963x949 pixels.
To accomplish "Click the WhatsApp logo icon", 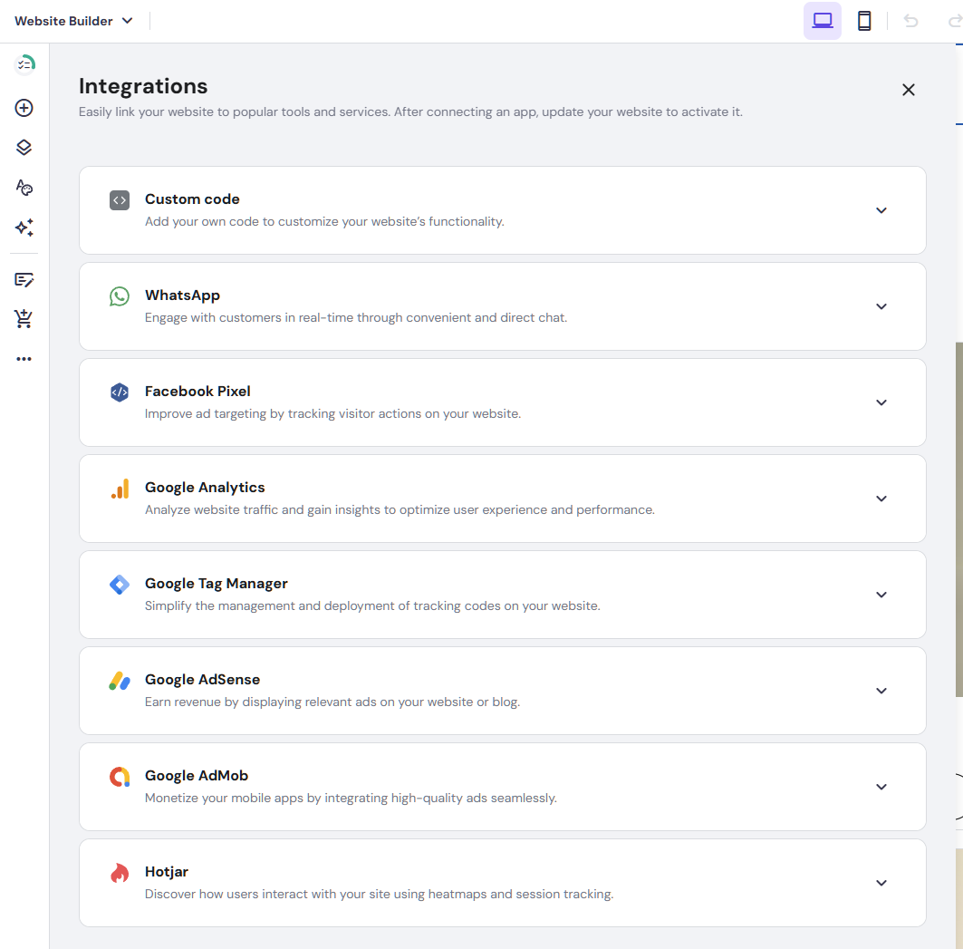I will [x=120, y=296].
